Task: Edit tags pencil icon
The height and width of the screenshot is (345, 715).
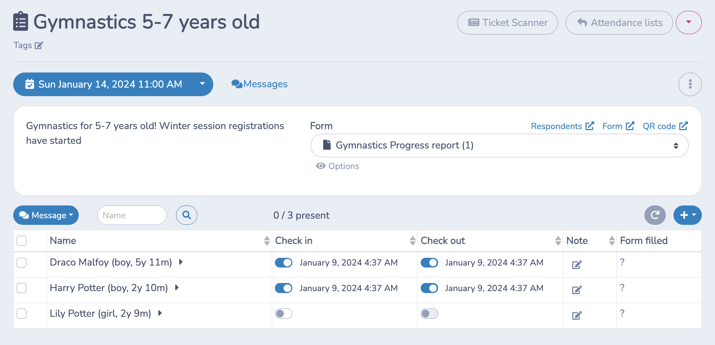Action: [39, 45]
